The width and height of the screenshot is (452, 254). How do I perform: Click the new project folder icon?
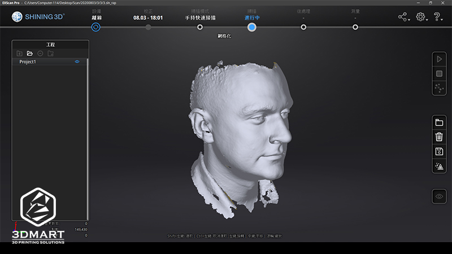tap(20, 53)
